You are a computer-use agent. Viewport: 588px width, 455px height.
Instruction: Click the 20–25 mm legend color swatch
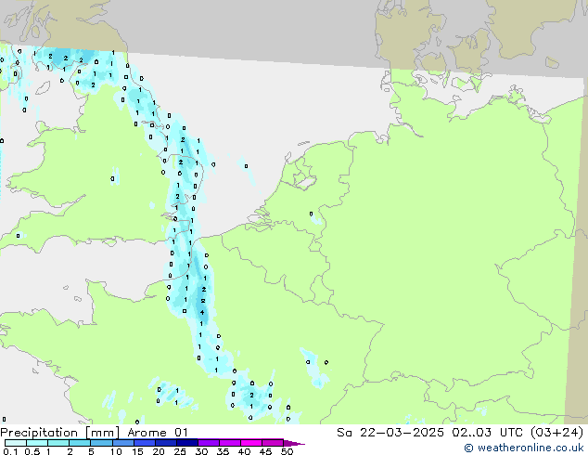(165, 443)
